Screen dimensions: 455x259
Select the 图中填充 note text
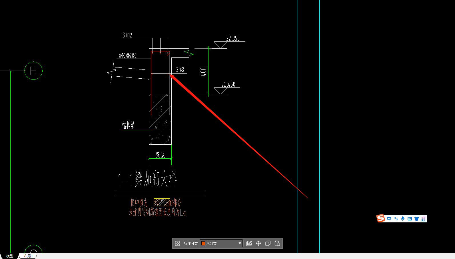tap(139, 203)
